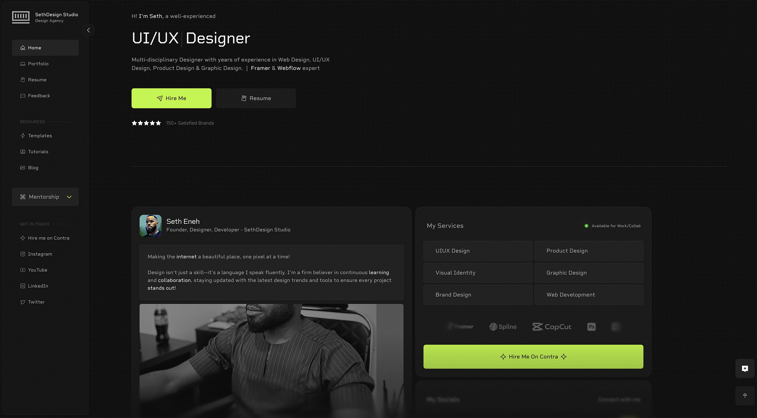Open the Blog page
The width and height of the screenshot is (757, 418).
pyautogui.click(x=45, y=168)
